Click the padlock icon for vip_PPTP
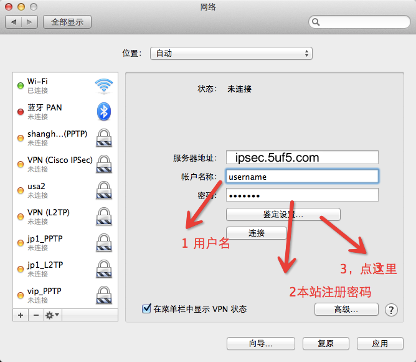This screenshot has width=416, height=362. [x=103, y=295]
